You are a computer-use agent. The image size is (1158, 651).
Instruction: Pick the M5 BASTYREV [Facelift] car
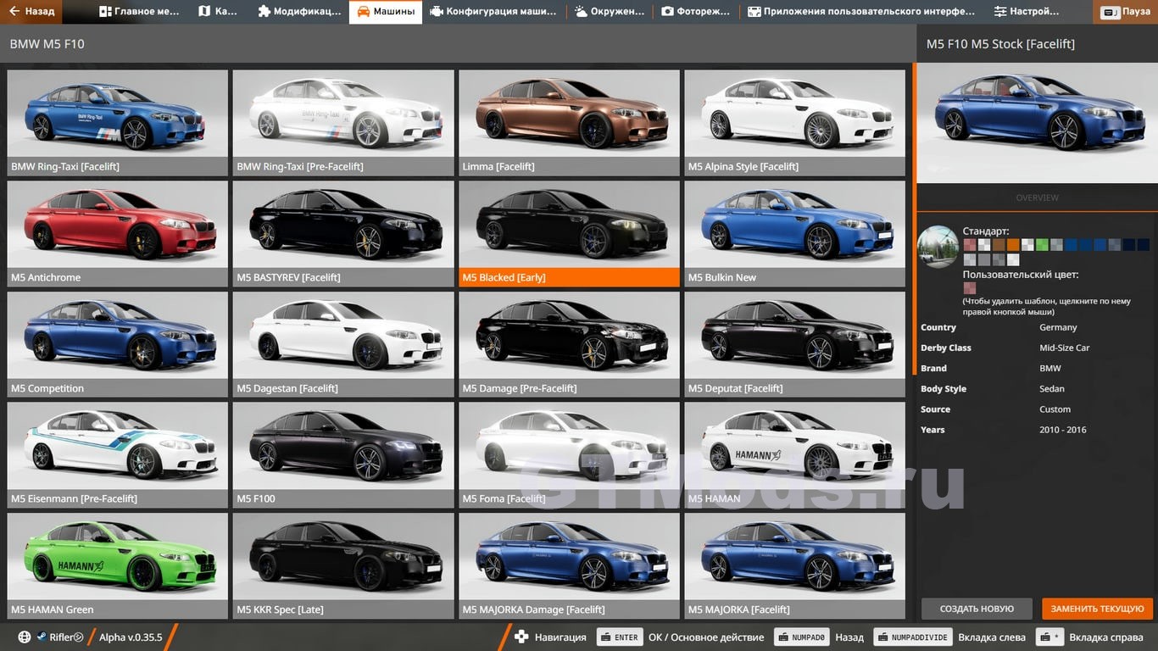(x=343, y=234)
